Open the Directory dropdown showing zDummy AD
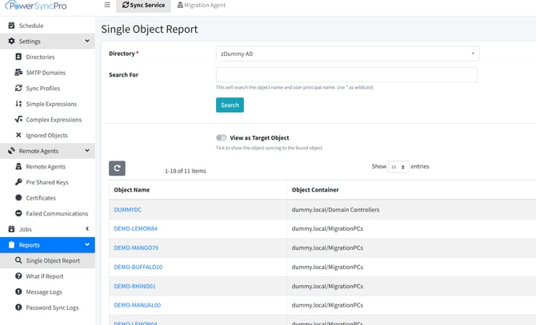 coord(348,54)
